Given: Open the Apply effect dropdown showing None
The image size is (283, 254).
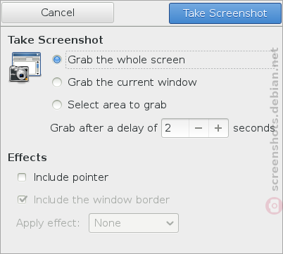Looking at the screenshot, I should pyautogui.click(x=134, y=223).
